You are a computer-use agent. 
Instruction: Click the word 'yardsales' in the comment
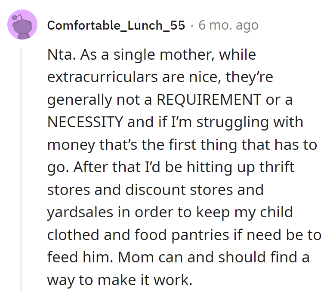[77, 212]
